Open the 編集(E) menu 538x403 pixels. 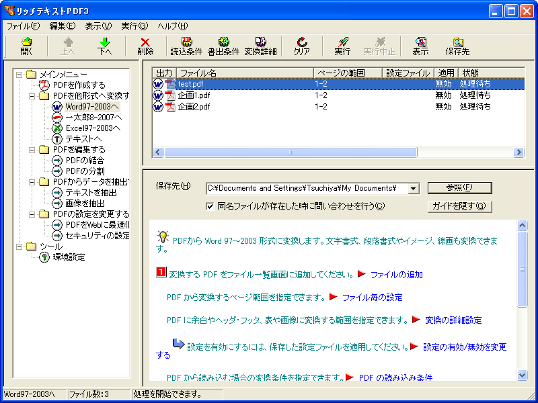62,26
